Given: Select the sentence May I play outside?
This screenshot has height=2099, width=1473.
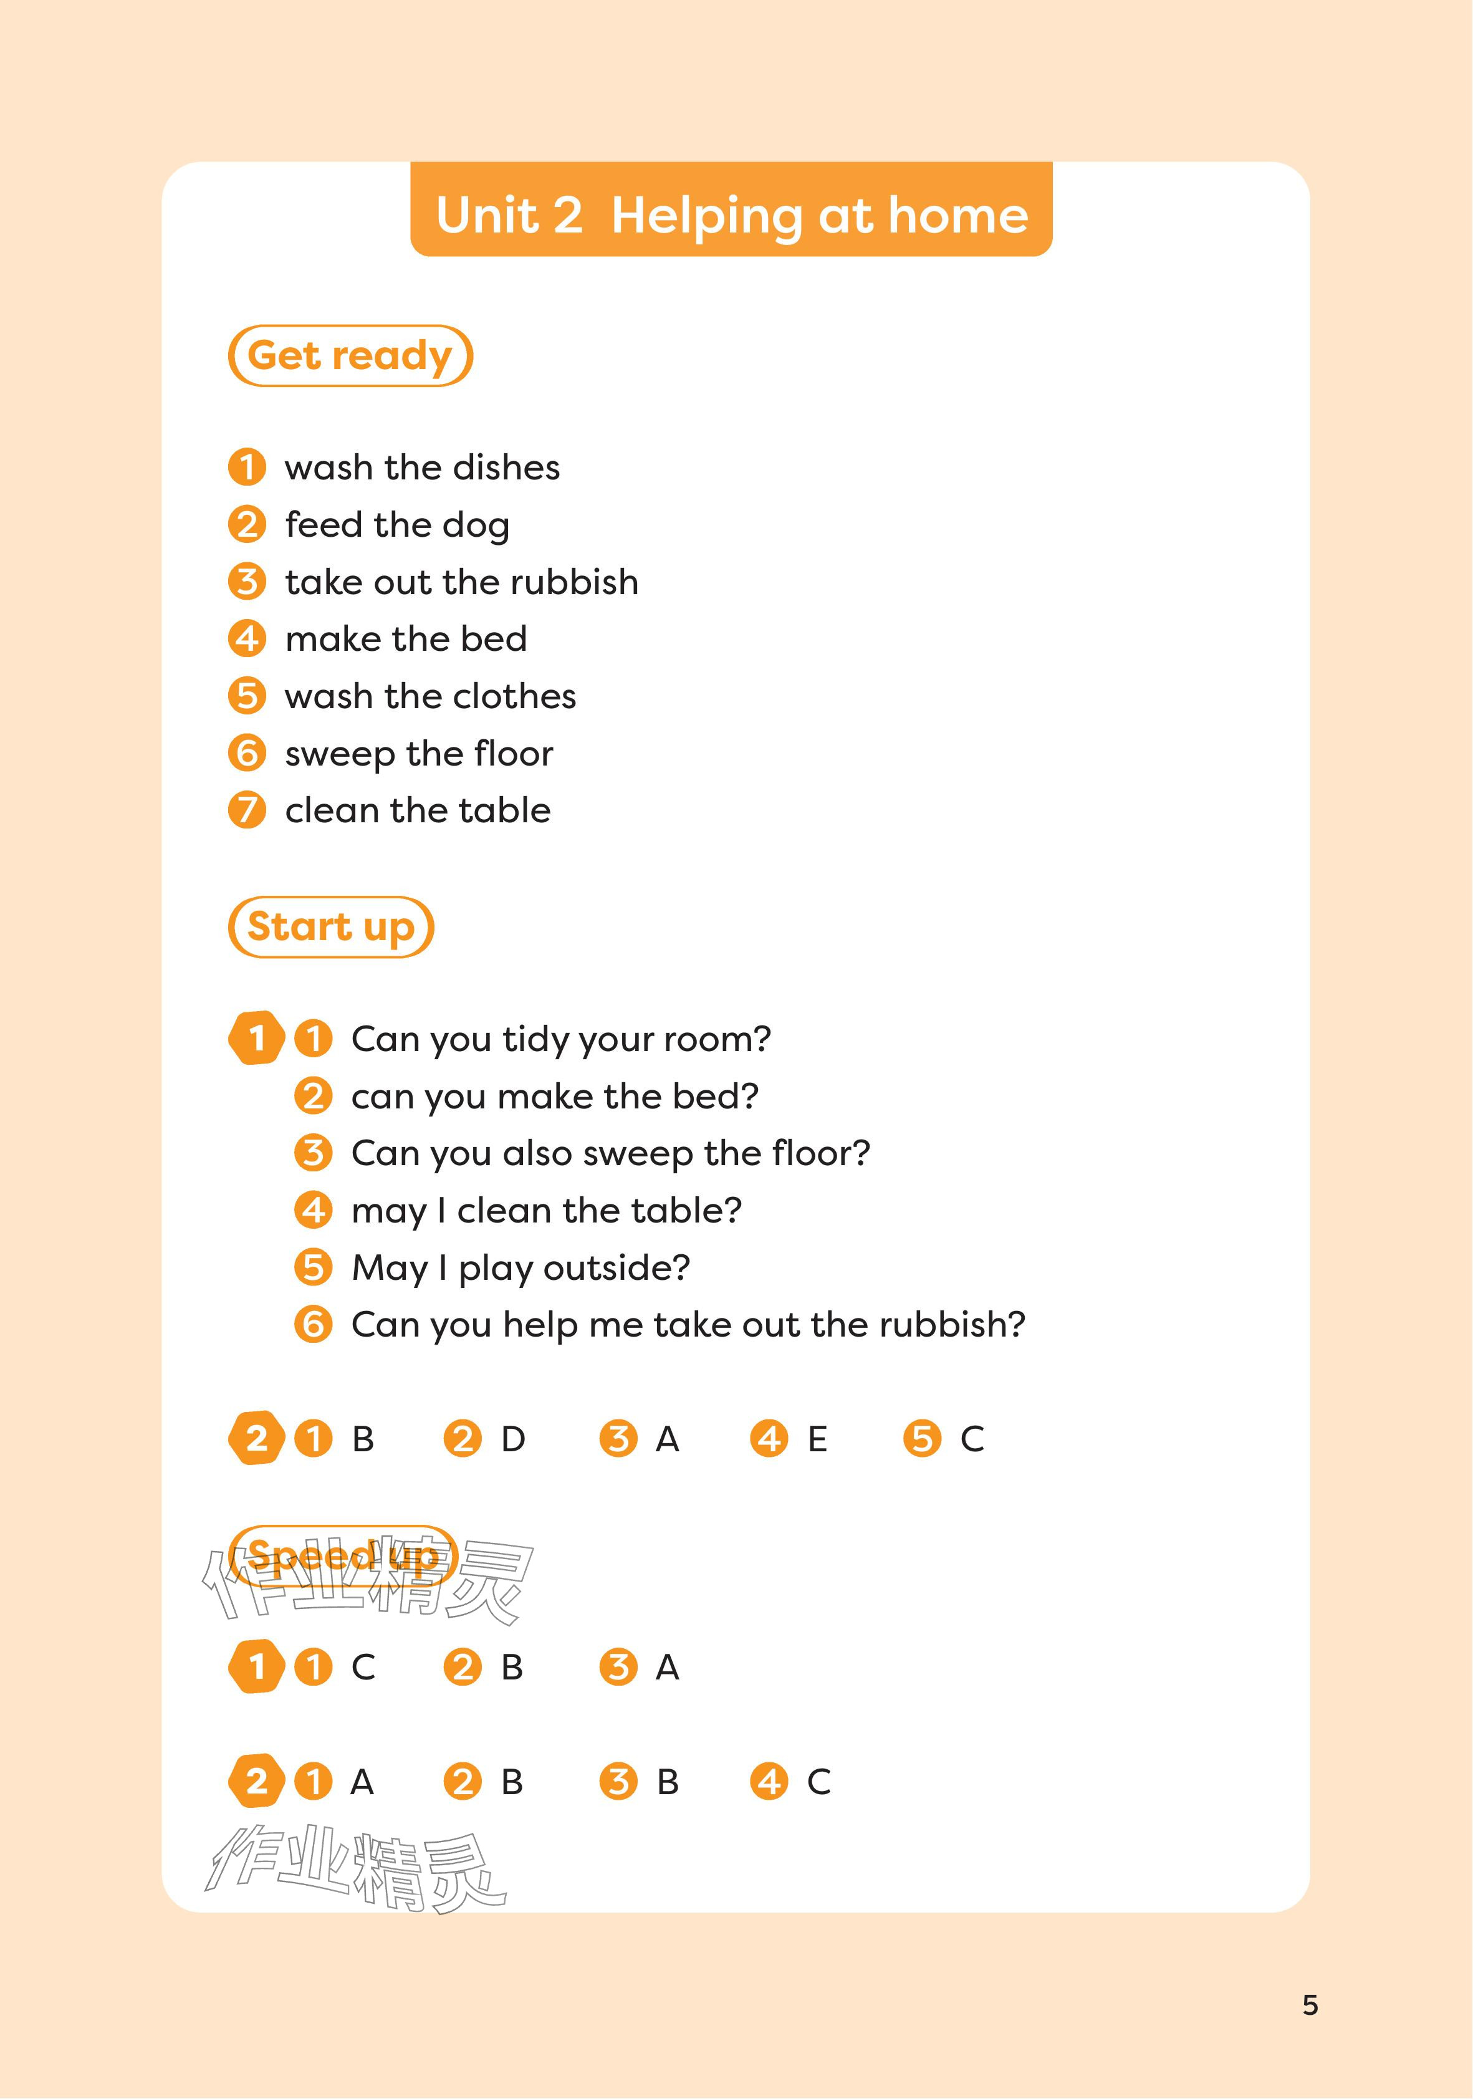Looking at the screenshot, I should point(521,1268).
